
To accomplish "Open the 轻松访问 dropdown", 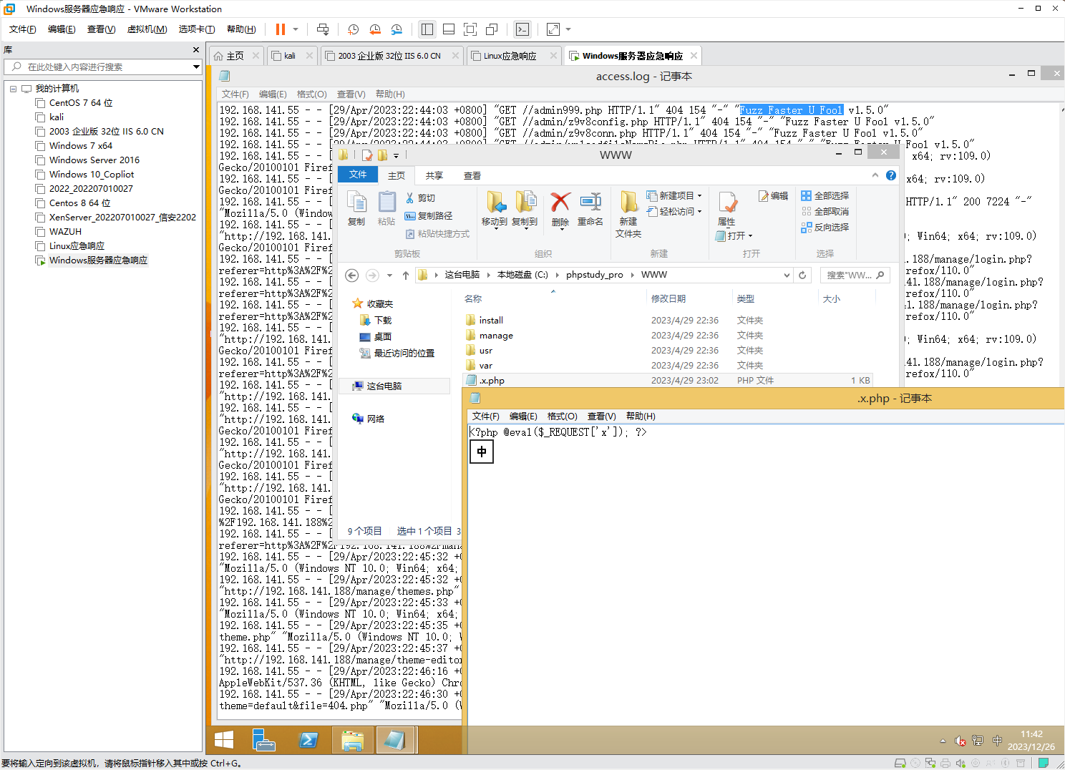I will point(674,212).
